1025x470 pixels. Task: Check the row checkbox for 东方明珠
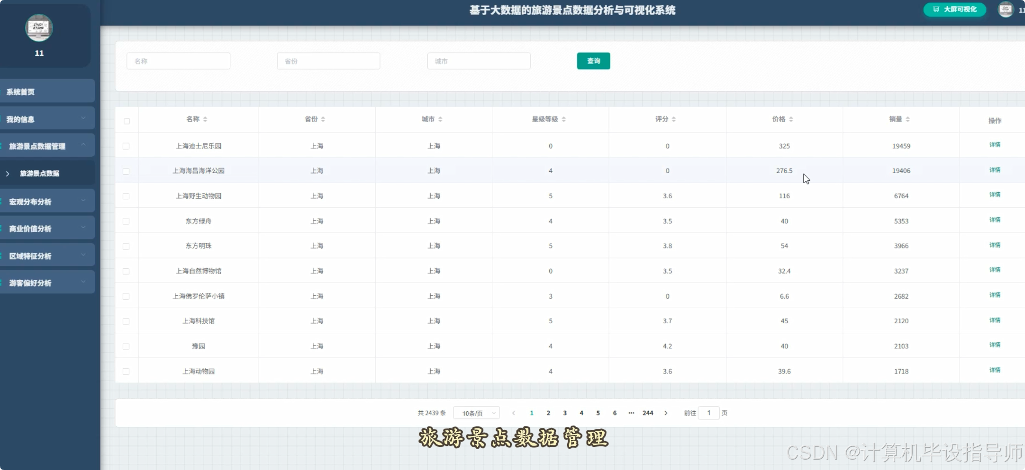pos(126,246)
